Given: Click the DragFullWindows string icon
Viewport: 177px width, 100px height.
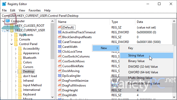Looking at the screenshot, I should pos(60,85).
